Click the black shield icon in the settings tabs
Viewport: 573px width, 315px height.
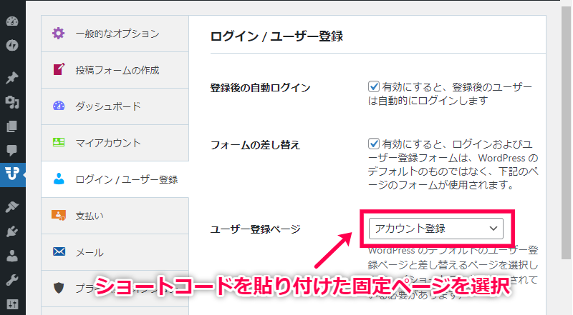pos(59,288)
